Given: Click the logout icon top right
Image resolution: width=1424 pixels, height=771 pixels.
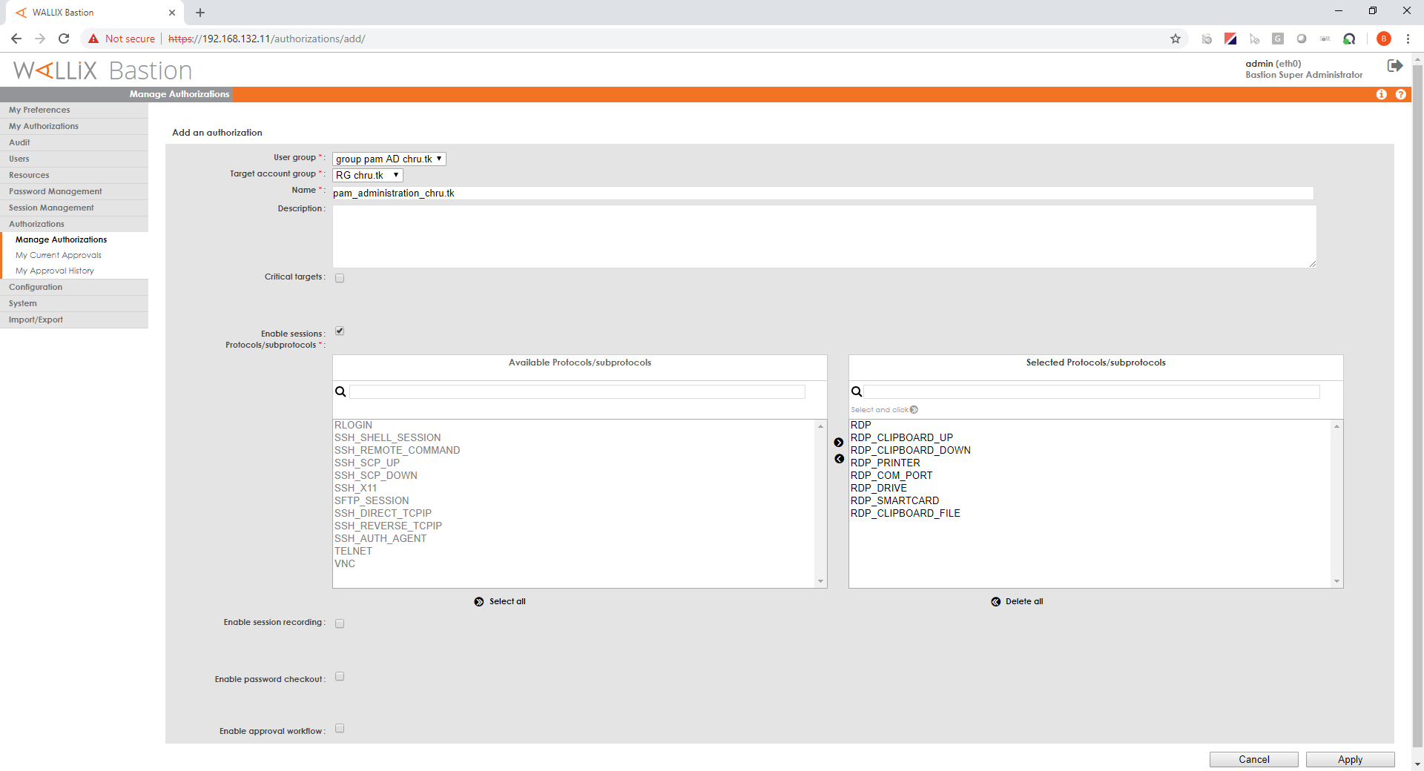Looking at the screenshot, I should point(1395,65).
